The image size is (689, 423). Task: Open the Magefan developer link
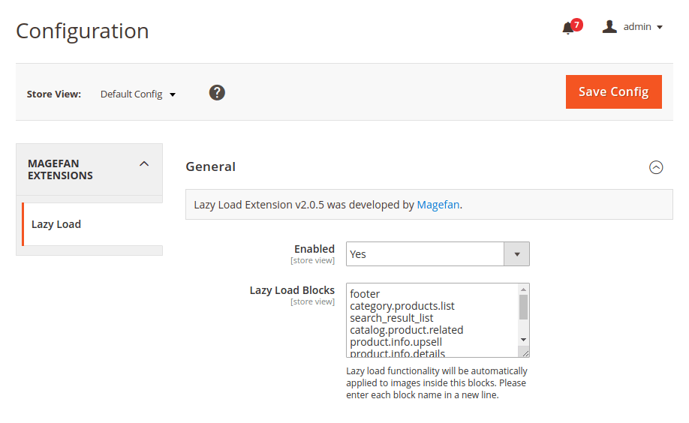pos(438,205)
